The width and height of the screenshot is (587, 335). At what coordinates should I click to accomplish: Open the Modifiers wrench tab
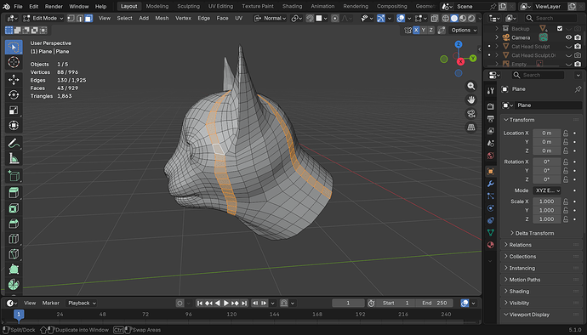[x=490, y=184]
